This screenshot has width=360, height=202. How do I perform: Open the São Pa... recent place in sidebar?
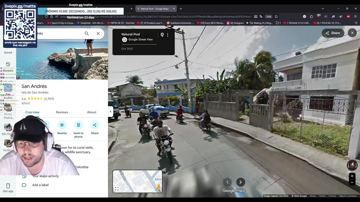pyautogui.click(x=8, y=129)
